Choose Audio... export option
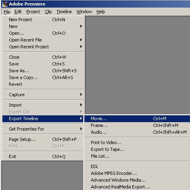Screen dimensions: 190x190 tap(137, 132)
